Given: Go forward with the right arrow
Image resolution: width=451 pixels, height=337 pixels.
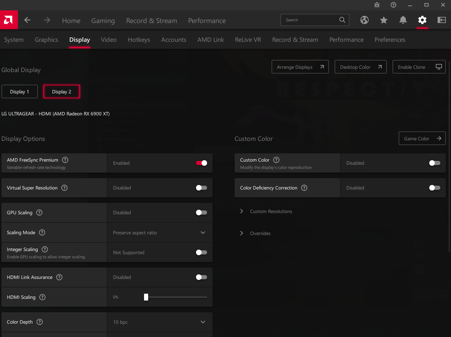Looking at the screenshot, I should pyautogui.click(x=47, y=20).
